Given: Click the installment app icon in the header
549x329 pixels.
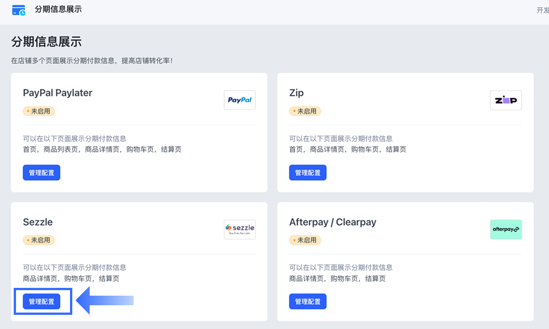Looking at the screenshot, I should click(19, 10).
